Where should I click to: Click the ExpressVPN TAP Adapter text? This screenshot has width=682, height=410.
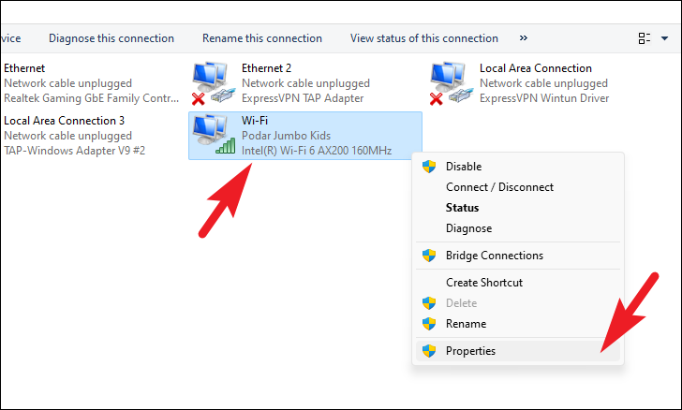(303, 98)
